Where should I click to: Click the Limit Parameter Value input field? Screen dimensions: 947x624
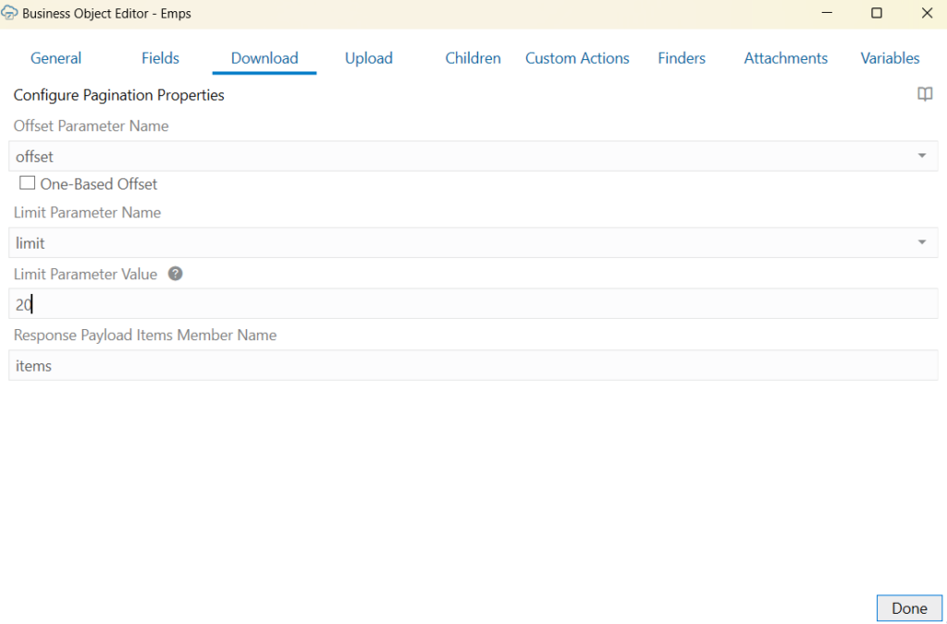coord(473,304)
